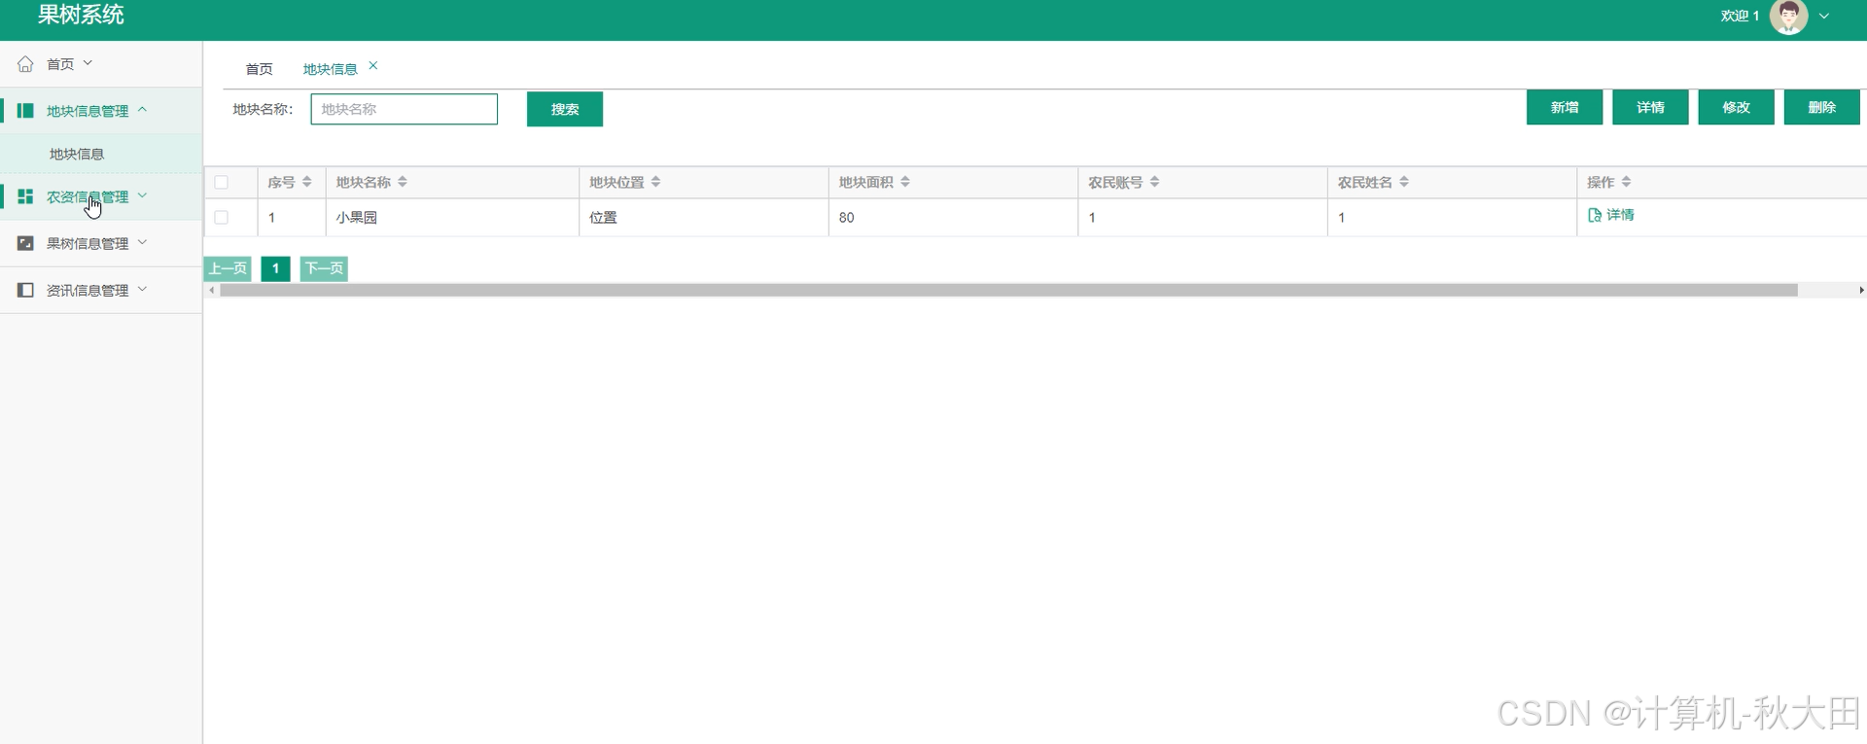Click the 资讯信息管理 sidebar icon
Viewport: 1867px width, 744px height.
[x=25, y=290]
